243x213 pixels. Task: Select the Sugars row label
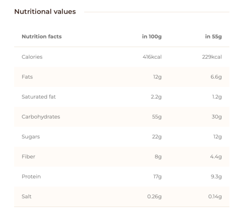pos(31,137)
